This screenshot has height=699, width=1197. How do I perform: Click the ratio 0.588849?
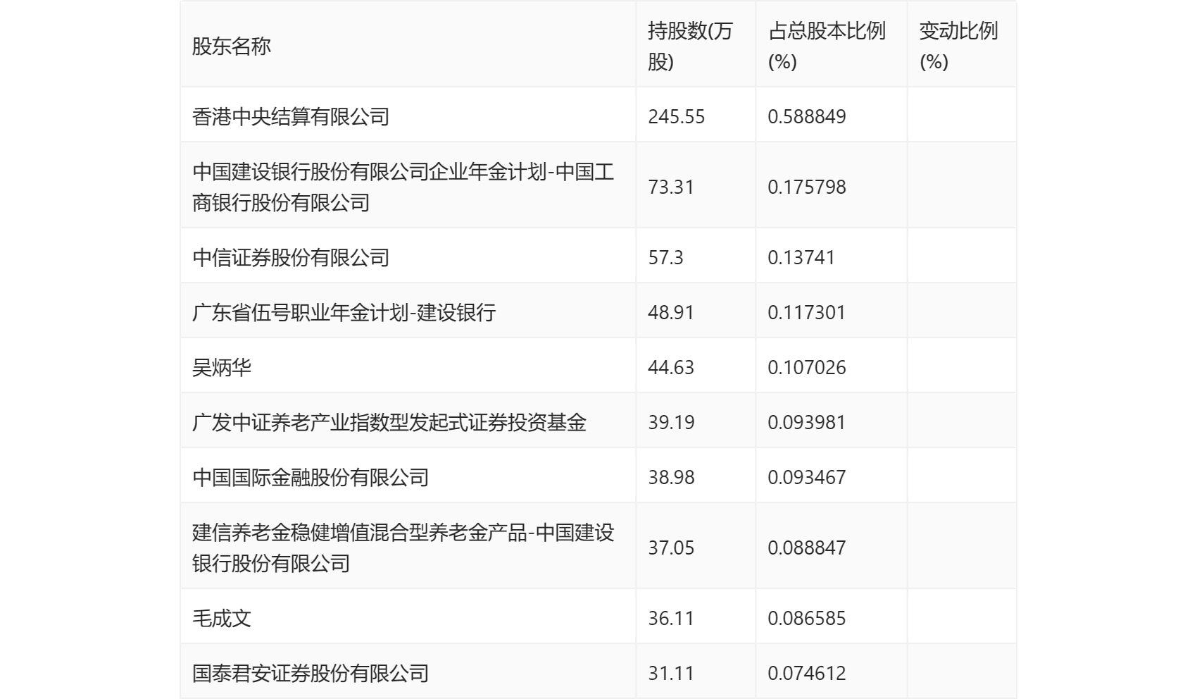point(807,116)
